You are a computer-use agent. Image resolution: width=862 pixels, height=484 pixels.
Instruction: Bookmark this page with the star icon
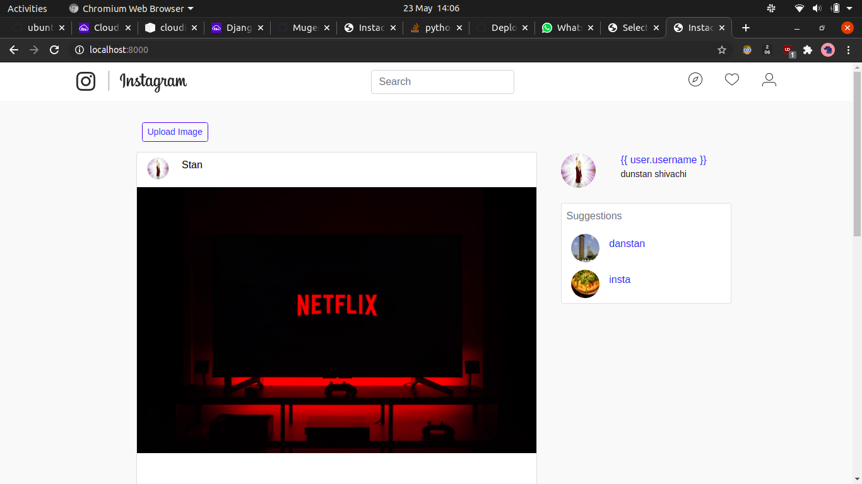[722, 50]
